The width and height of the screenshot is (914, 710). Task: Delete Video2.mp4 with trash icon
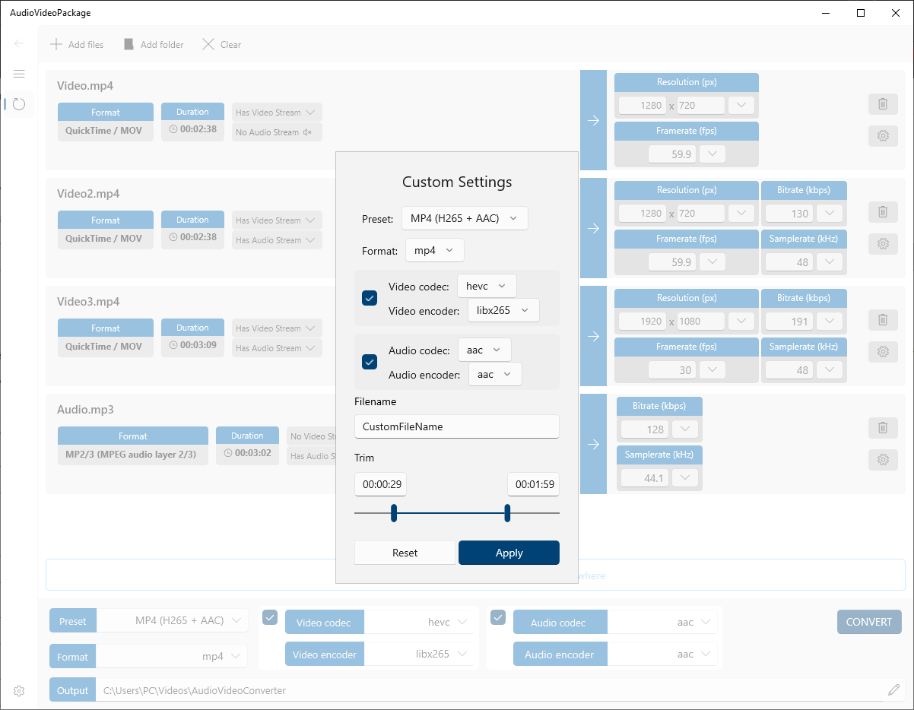tap(883, 212)
